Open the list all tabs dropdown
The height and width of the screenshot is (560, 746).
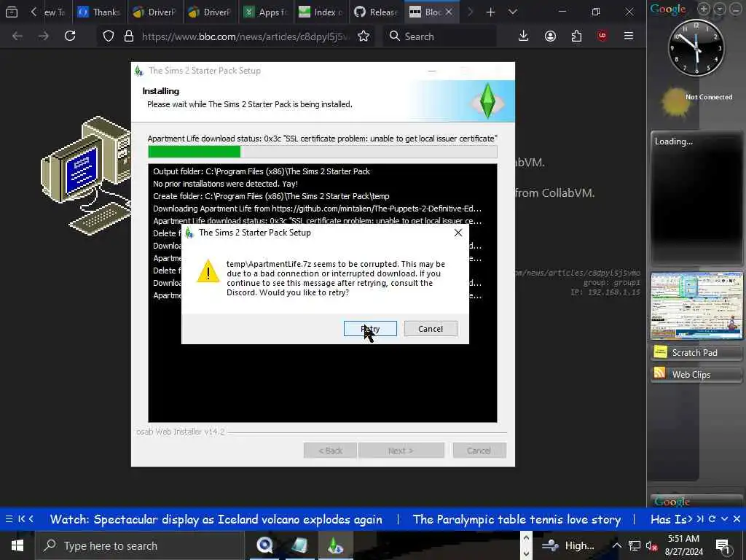pyautogui.click(x=512, y=12)
